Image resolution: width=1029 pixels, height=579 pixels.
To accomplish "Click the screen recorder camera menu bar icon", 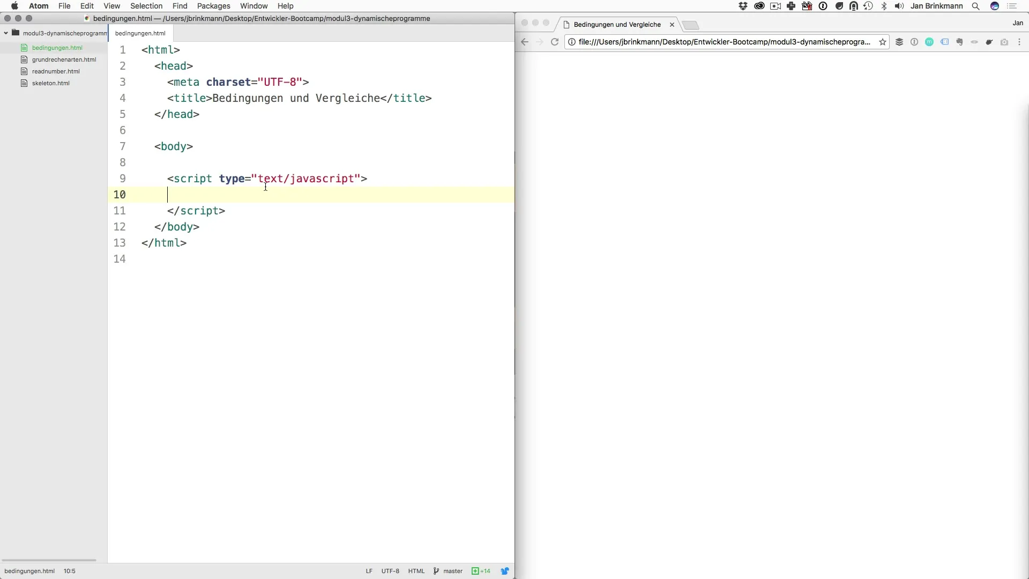I will (x=775, y=6).
